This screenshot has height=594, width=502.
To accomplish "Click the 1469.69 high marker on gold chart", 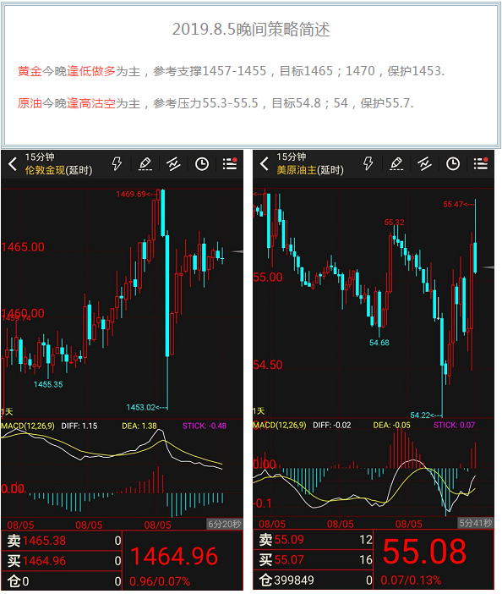I will (x=131, y=194).
